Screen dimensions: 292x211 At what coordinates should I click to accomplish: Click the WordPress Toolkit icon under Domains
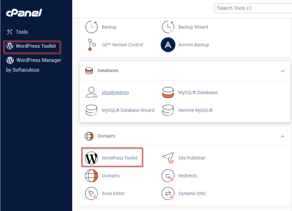pyautogui.click(x=91, y=158)
